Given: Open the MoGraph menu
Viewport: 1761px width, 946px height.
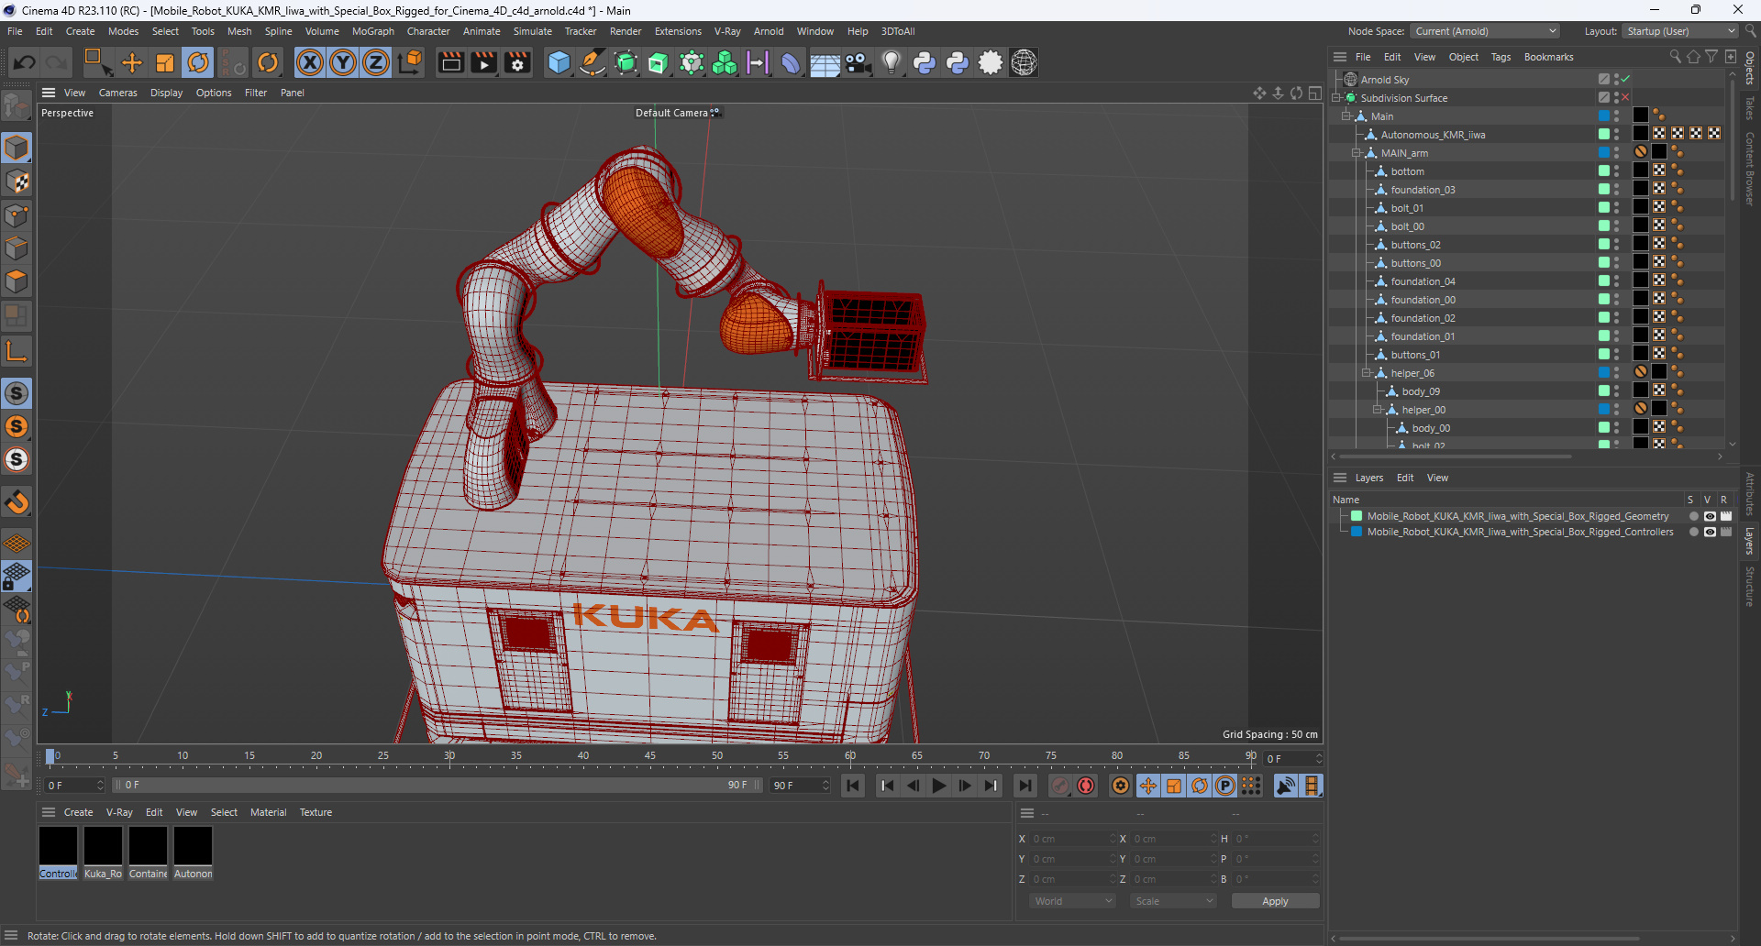Looking at the screenshot, I should (372, 31).
